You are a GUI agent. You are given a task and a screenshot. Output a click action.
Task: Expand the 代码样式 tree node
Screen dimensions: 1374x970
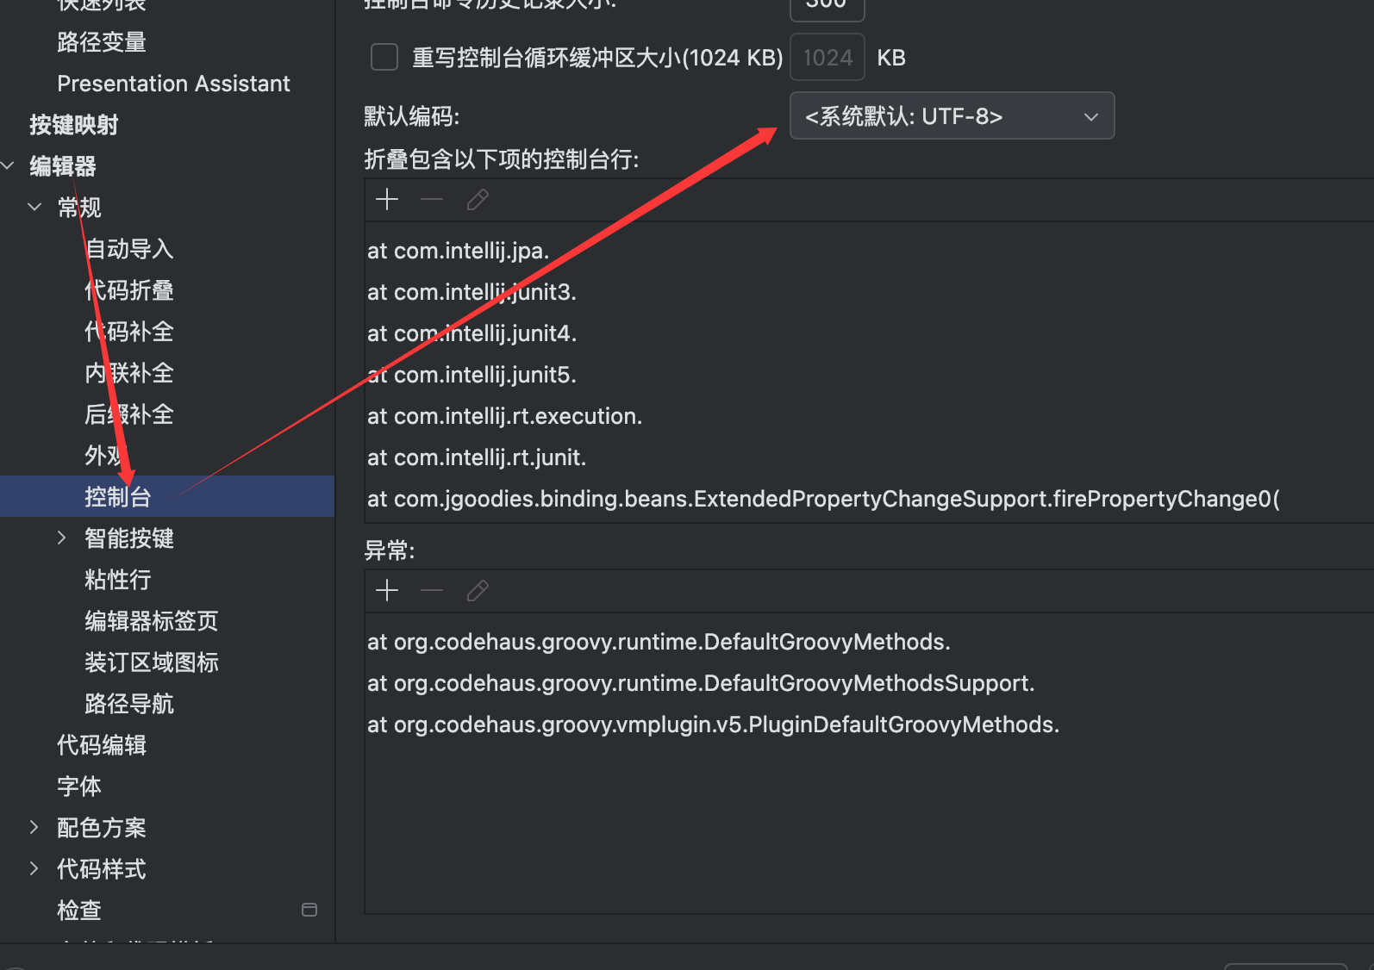pyautogui.click(x=34, y=868)
